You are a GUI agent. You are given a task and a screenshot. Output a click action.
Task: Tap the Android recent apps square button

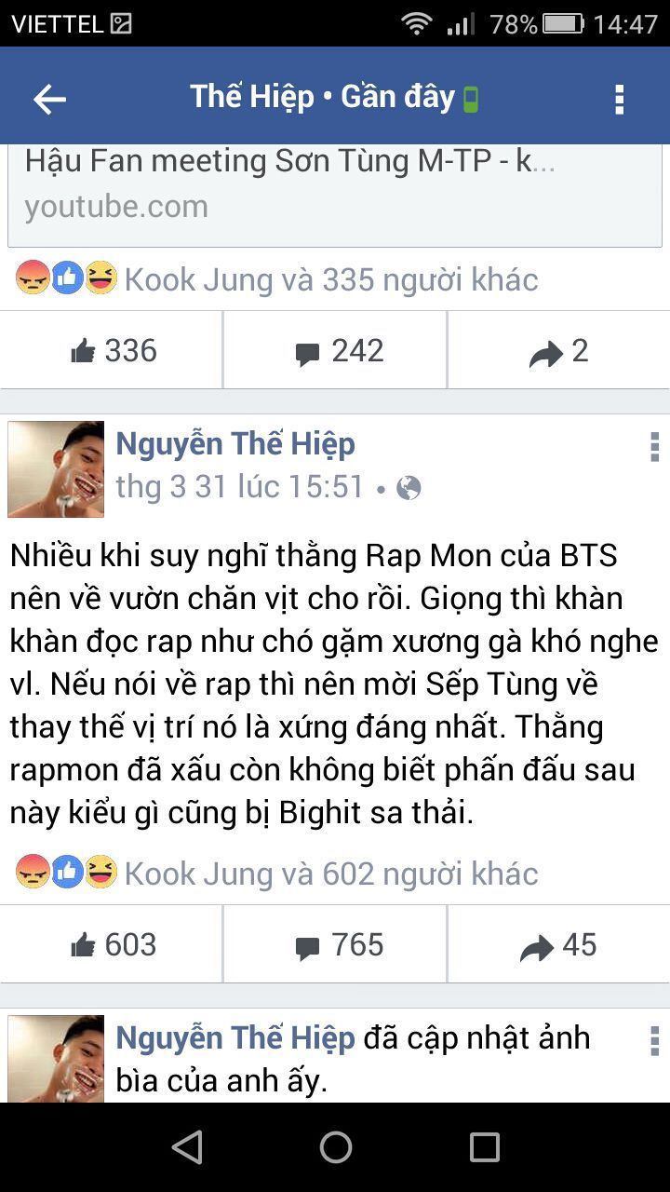point(484,1147)
